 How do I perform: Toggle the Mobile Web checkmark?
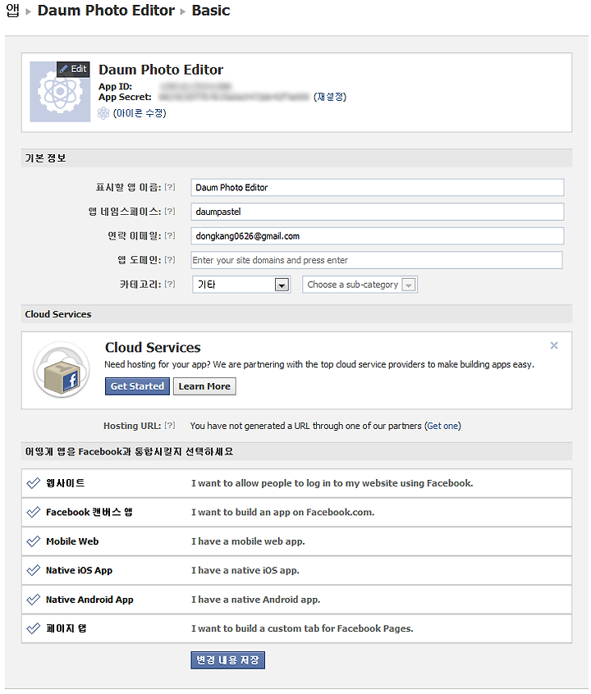(x=33, y=541)
